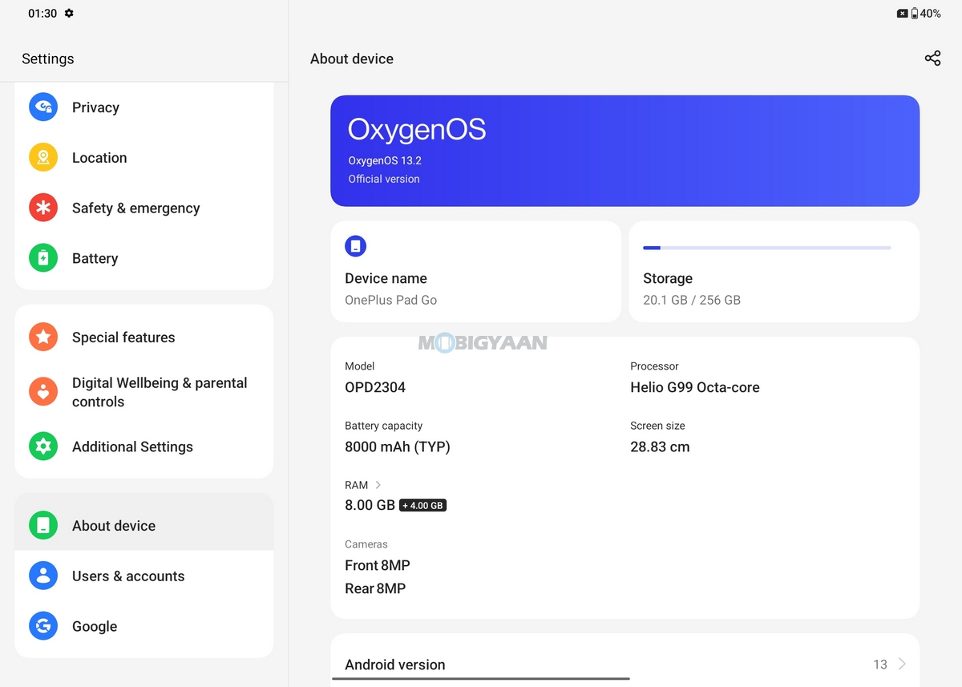The image size is (962, 687).
Task: Tap the yellow Location pin icon
Action: click(x=43, y=158)
